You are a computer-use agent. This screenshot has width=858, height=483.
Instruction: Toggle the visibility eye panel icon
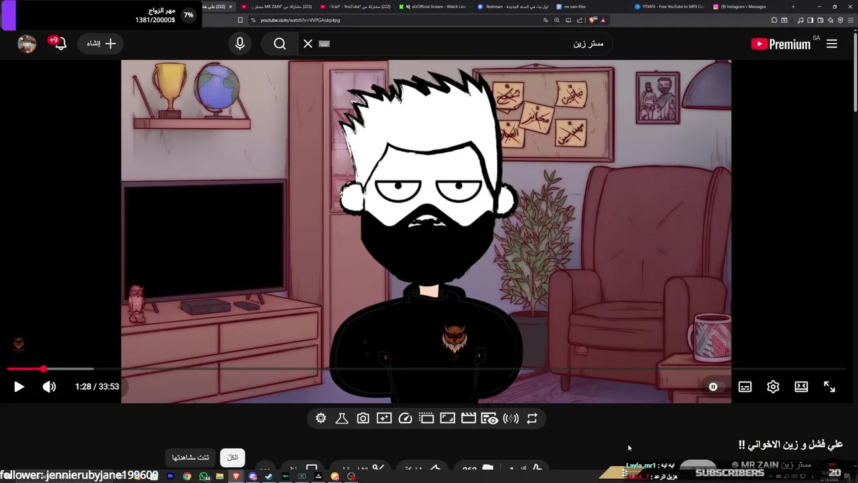(489, 419)
